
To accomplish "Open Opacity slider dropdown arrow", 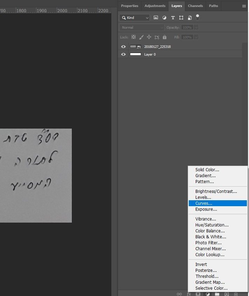I will click(x=196, y=28).
